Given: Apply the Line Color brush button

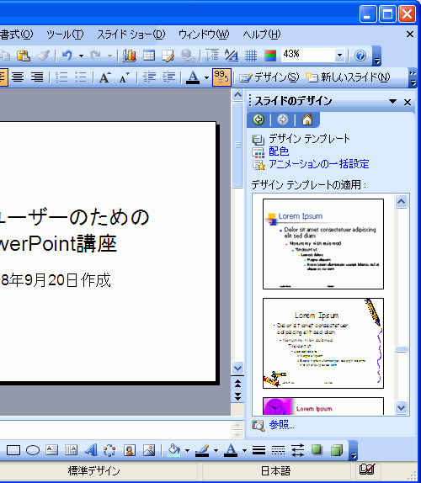Looking at the screenshot, I should click(x=202, y=450).
